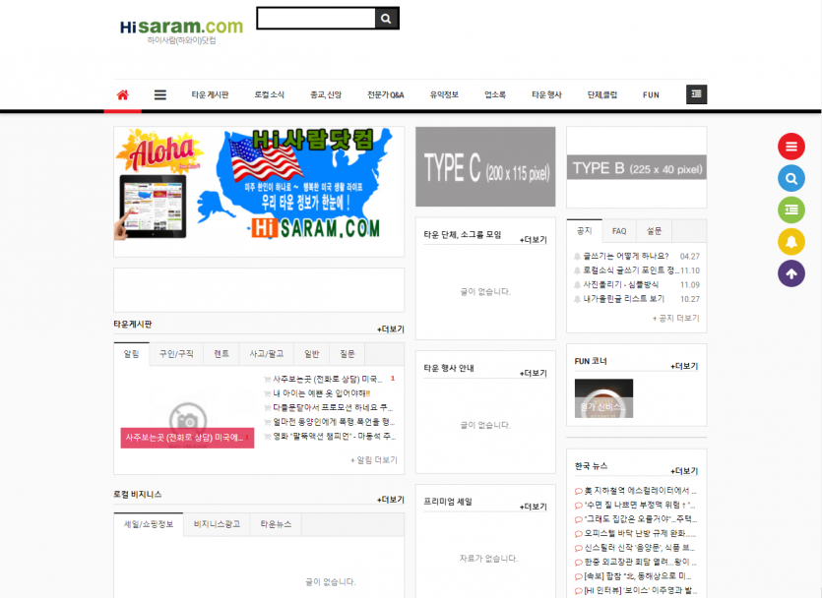Expand 더보기 for 타운 행사 안내
This screenshot has width=822, height=598.
coord(533,373)
